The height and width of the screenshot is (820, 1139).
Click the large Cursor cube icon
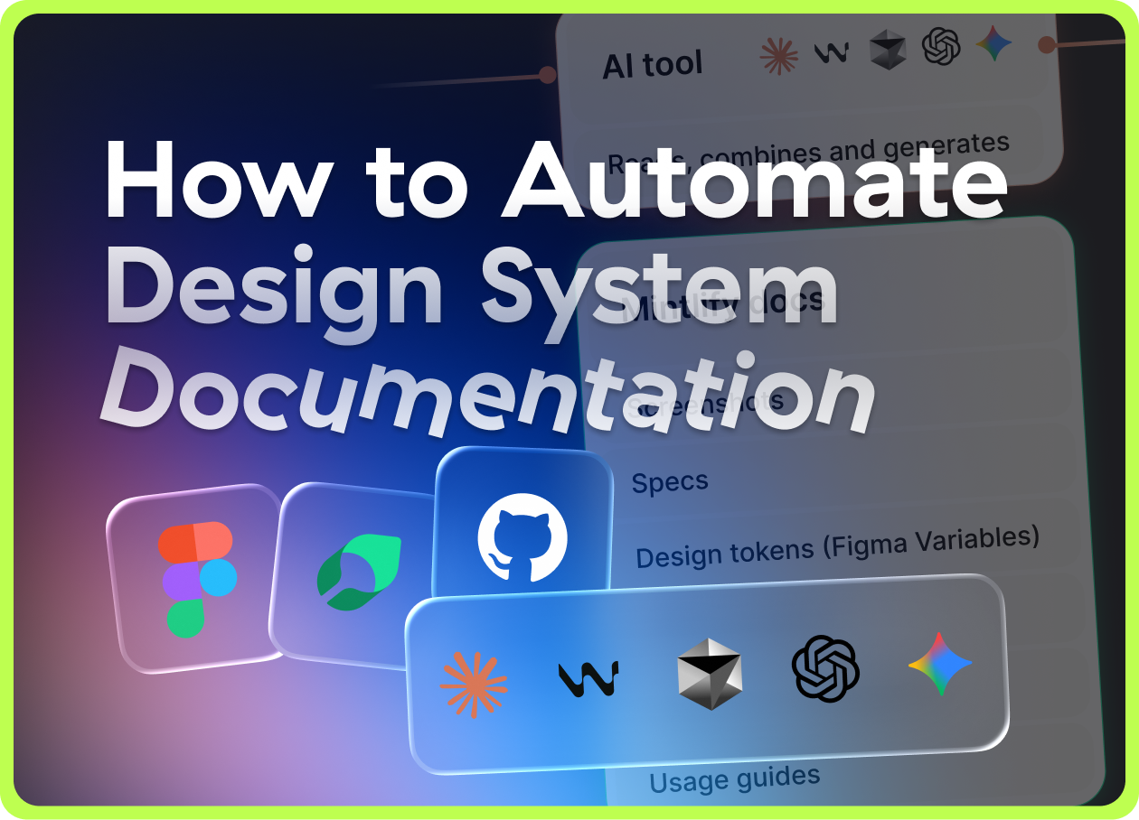coord(710,674)
